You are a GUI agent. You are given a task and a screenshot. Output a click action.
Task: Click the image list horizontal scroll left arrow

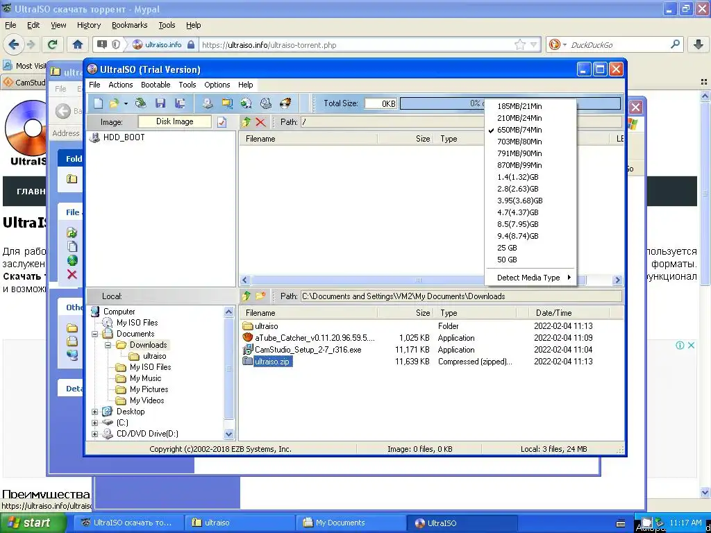pyautogui.click(x=245, y=280)
